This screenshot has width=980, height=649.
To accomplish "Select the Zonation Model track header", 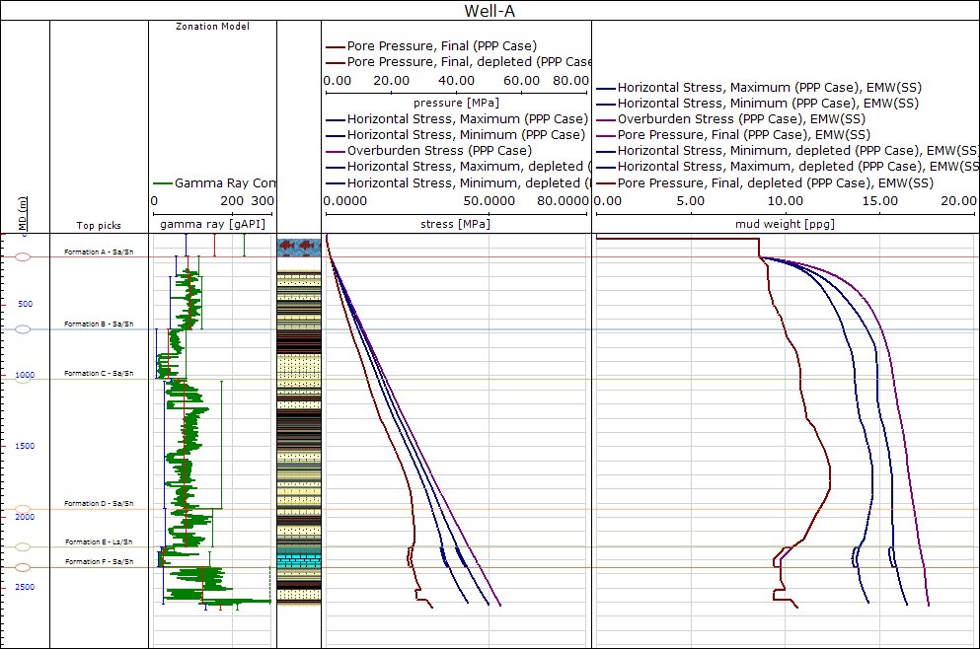I will pyautogui.click(x=211, y=27).
